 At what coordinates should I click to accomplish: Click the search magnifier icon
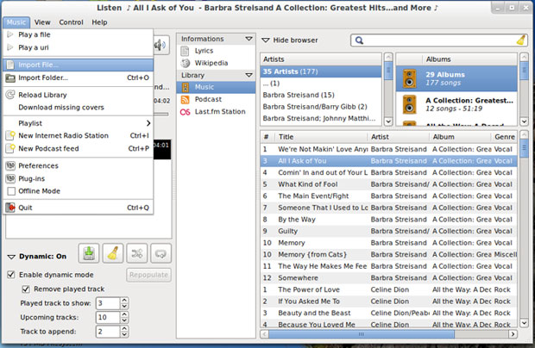point(359,40)
